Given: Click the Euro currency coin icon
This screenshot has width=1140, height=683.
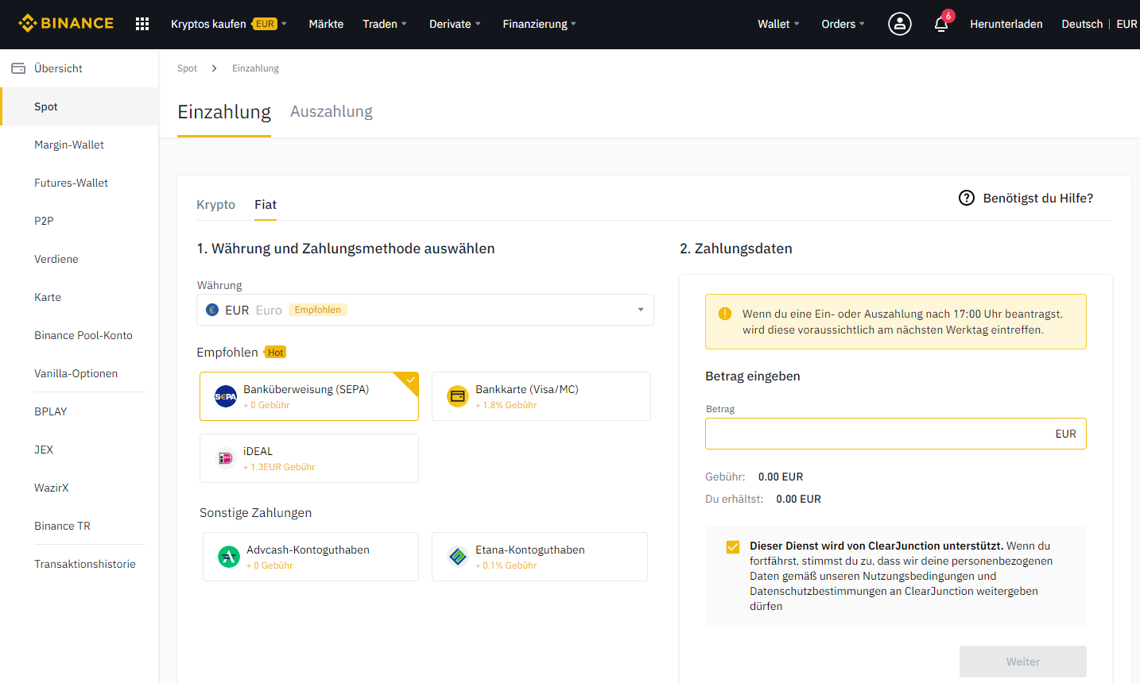Looking at the screenshot, I should (x=212, y=310).
